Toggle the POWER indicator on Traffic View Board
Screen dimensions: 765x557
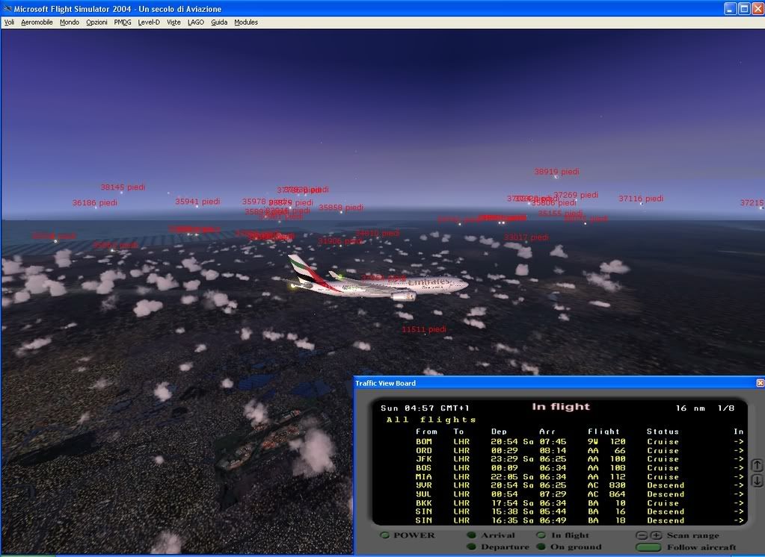pyautogui.click(x=385, y=535)
